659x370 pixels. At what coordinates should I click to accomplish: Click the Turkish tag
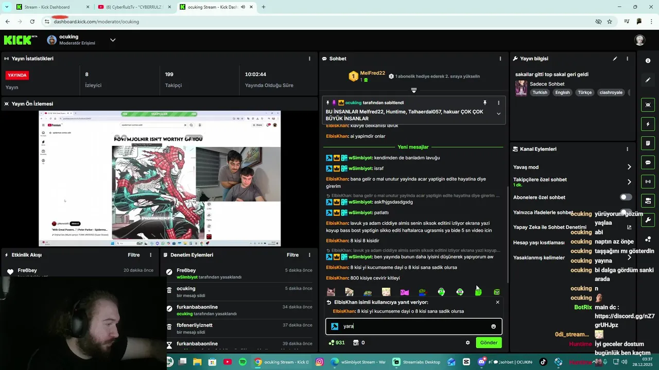[540, 92]
